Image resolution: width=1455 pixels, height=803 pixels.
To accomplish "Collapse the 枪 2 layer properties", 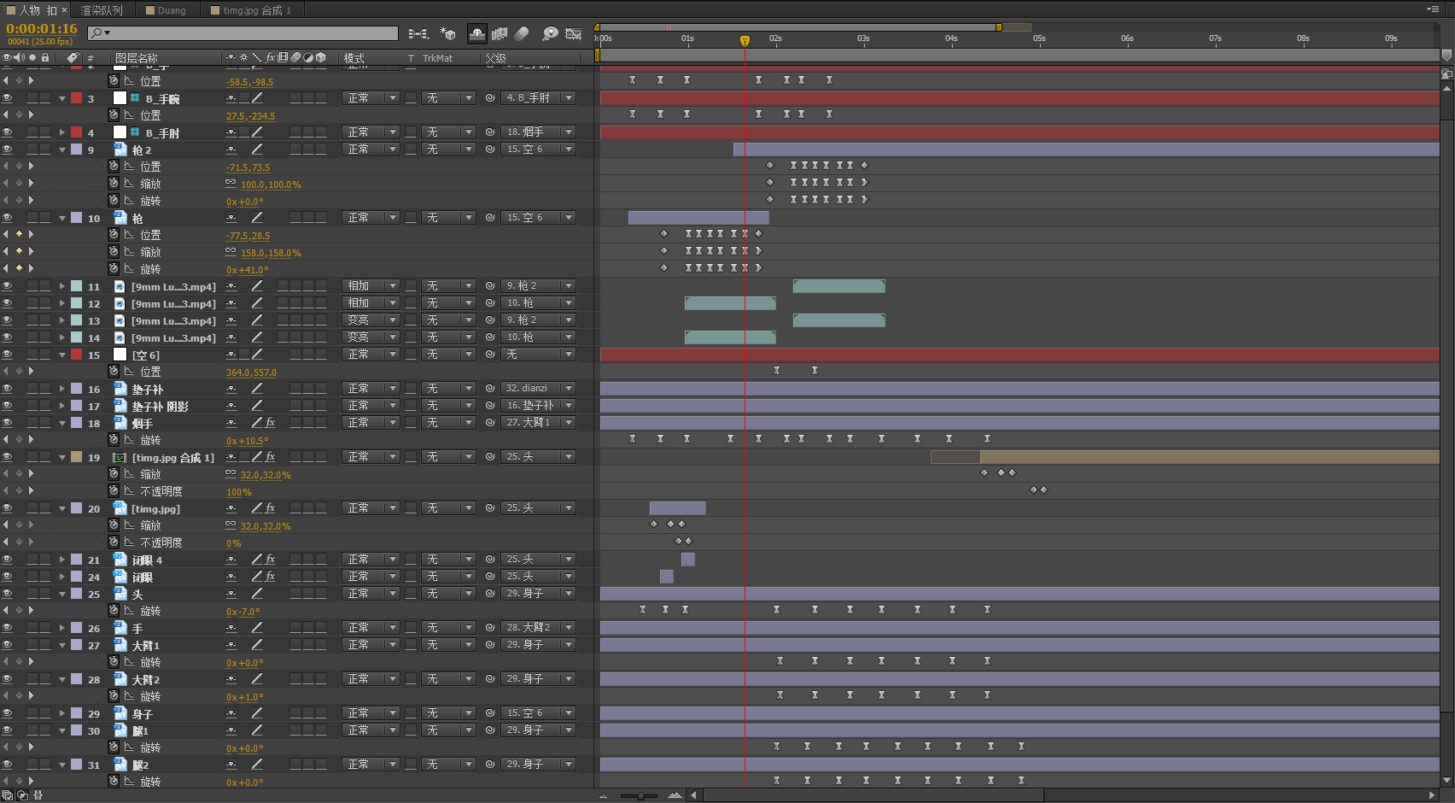I will coord(62,149).
